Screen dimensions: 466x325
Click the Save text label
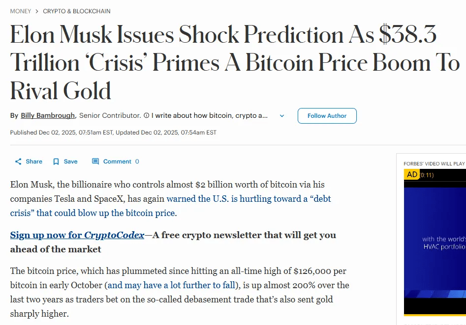tap(70, 162)
